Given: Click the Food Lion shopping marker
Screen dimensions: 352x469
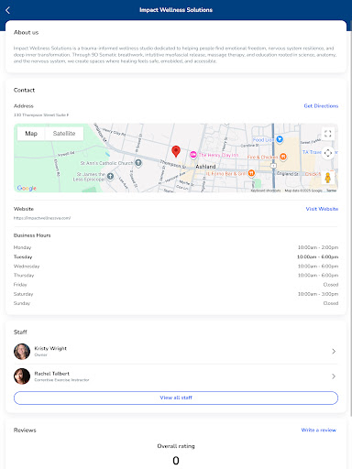Looking at the screenshot, I should point(280,139).
